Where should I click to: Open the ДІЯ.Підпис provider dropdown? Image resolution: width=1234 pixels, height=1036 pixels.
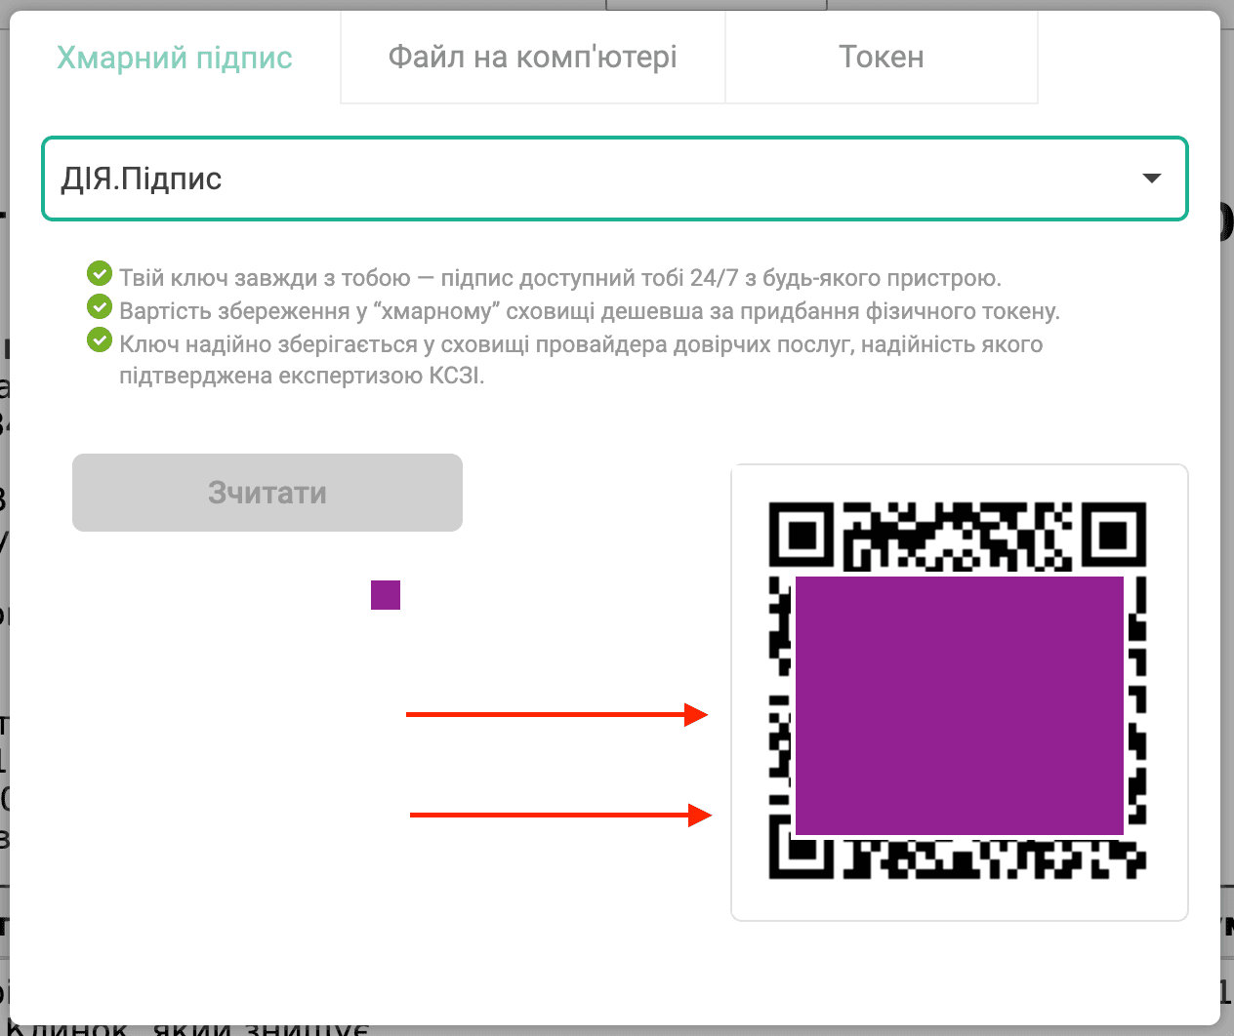pyautogui.click(x=614, y=179)
